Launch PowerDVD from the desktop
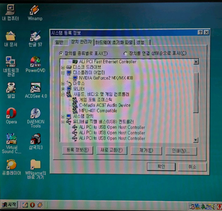 coord(35,62)
